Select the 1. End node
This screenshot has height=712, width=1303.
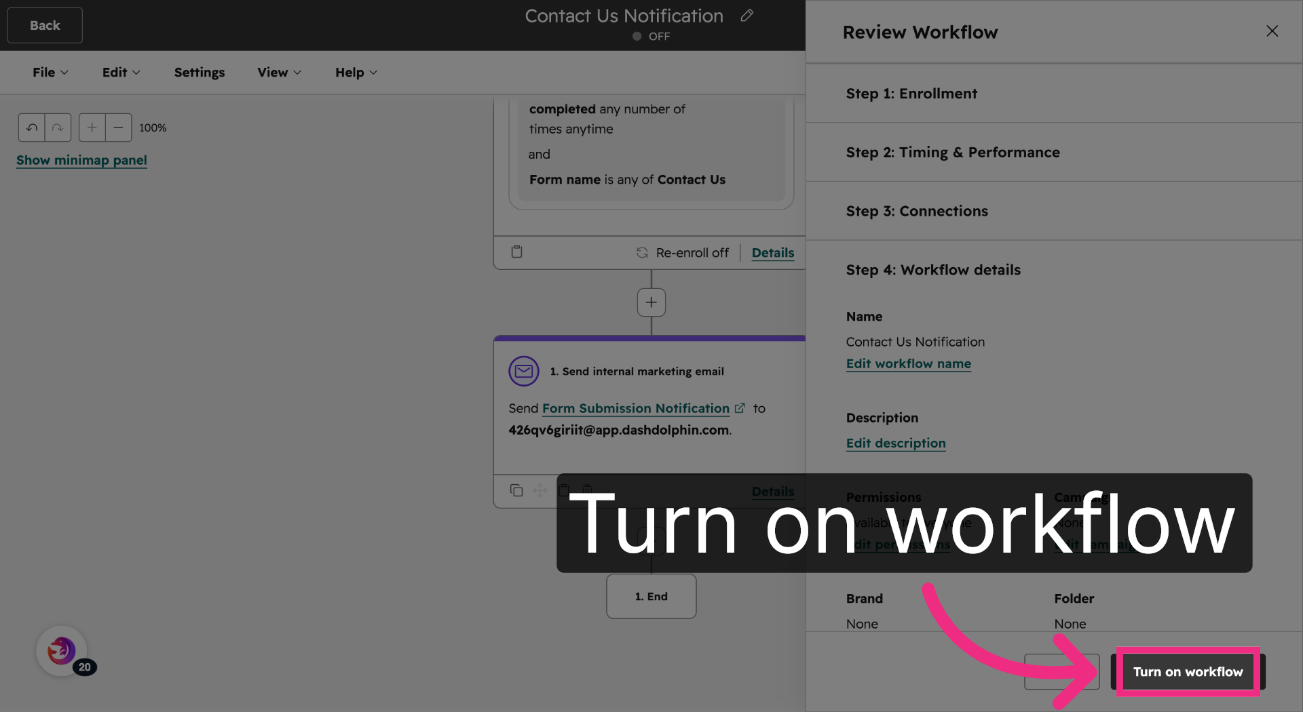click(x=651, y=596)
